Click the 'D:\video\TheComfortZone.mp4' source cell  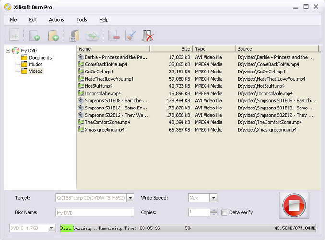269,122
